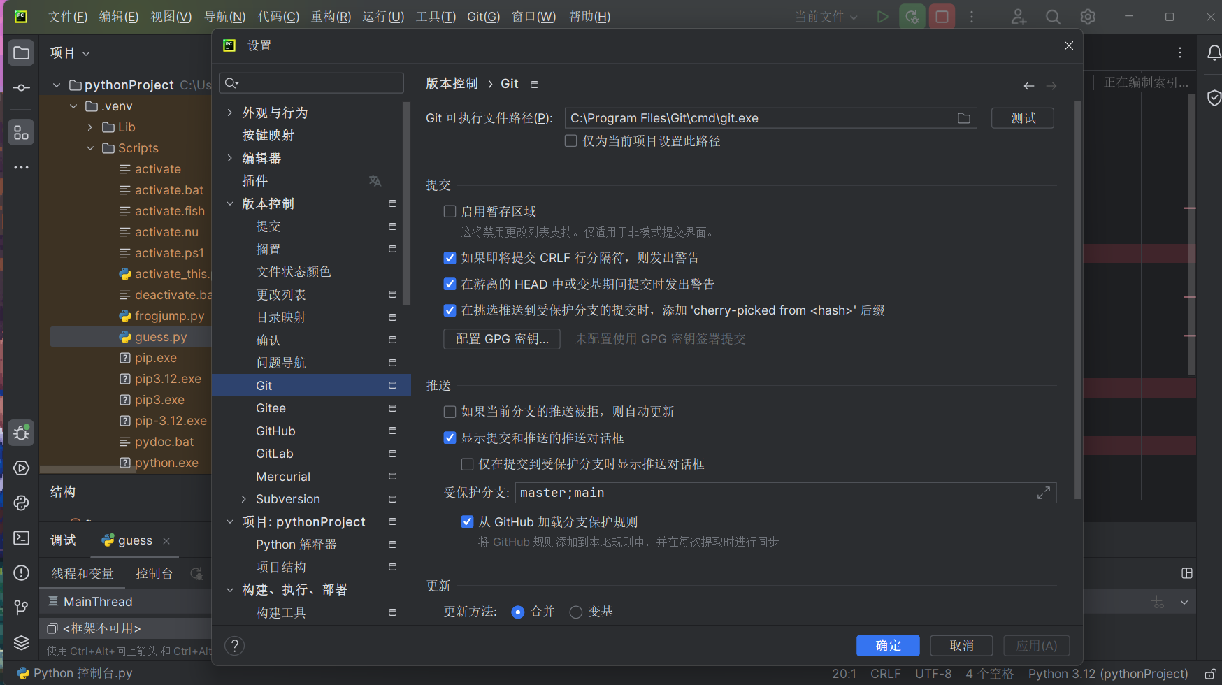
Task: Enable 如果当前分支的推送被拒，则自动更新 checkbox
Action: (x=450, y=412)
